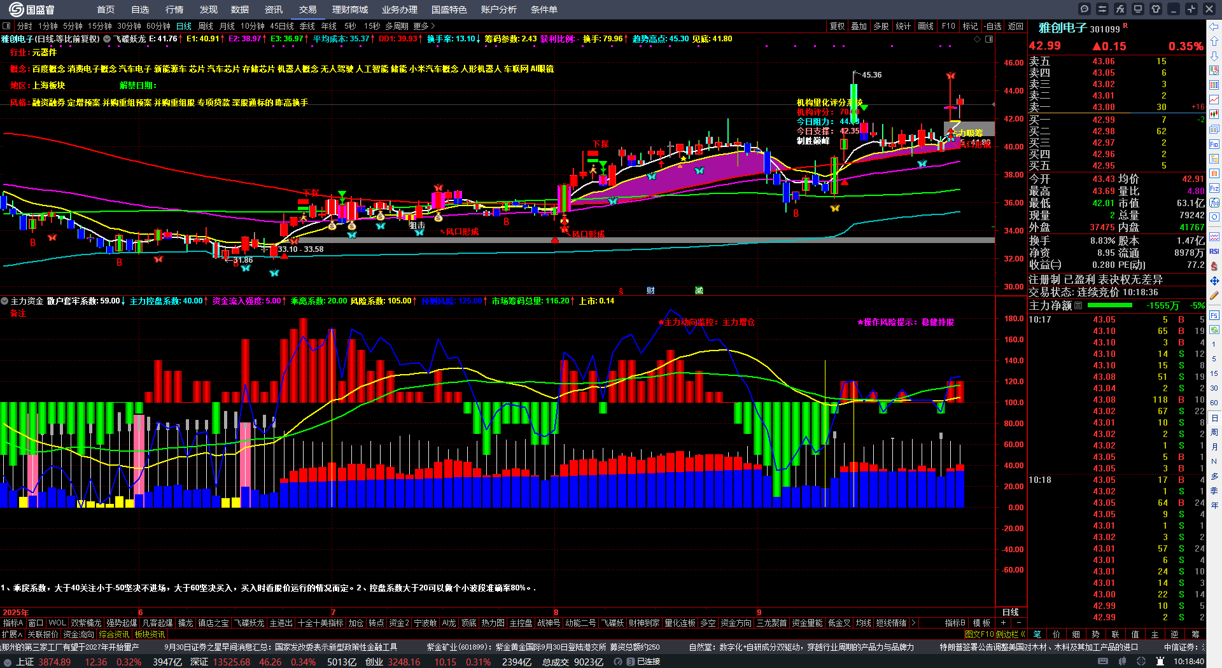The height and width of the screenshot is (668, 1222).
Task: Open the 指标A indicator group dropdown
Action: tap(13, 623)
